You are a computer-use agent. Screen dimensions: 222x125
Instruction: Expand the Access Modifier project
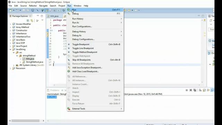pos(10,24)
